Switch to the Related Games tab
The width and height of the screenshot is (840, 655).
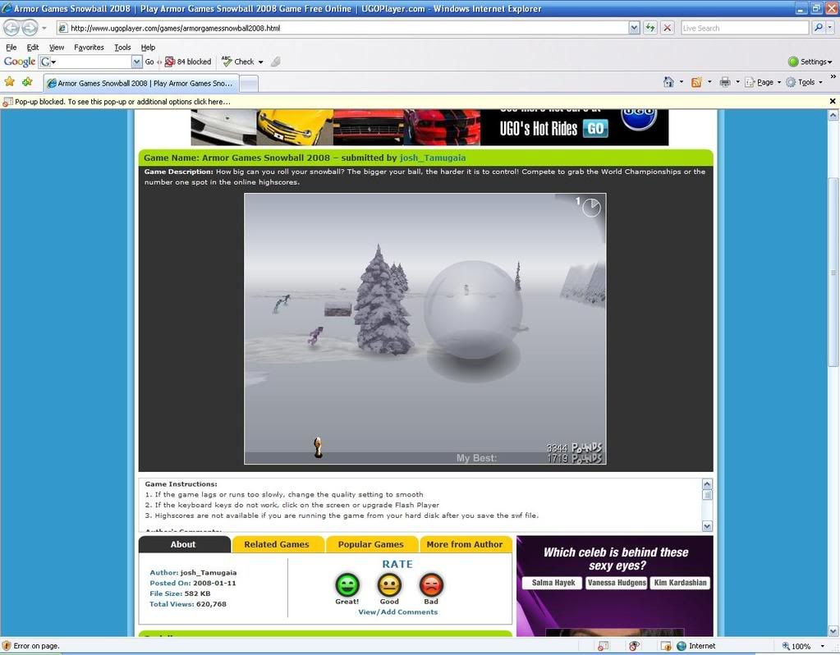point(277,544)
